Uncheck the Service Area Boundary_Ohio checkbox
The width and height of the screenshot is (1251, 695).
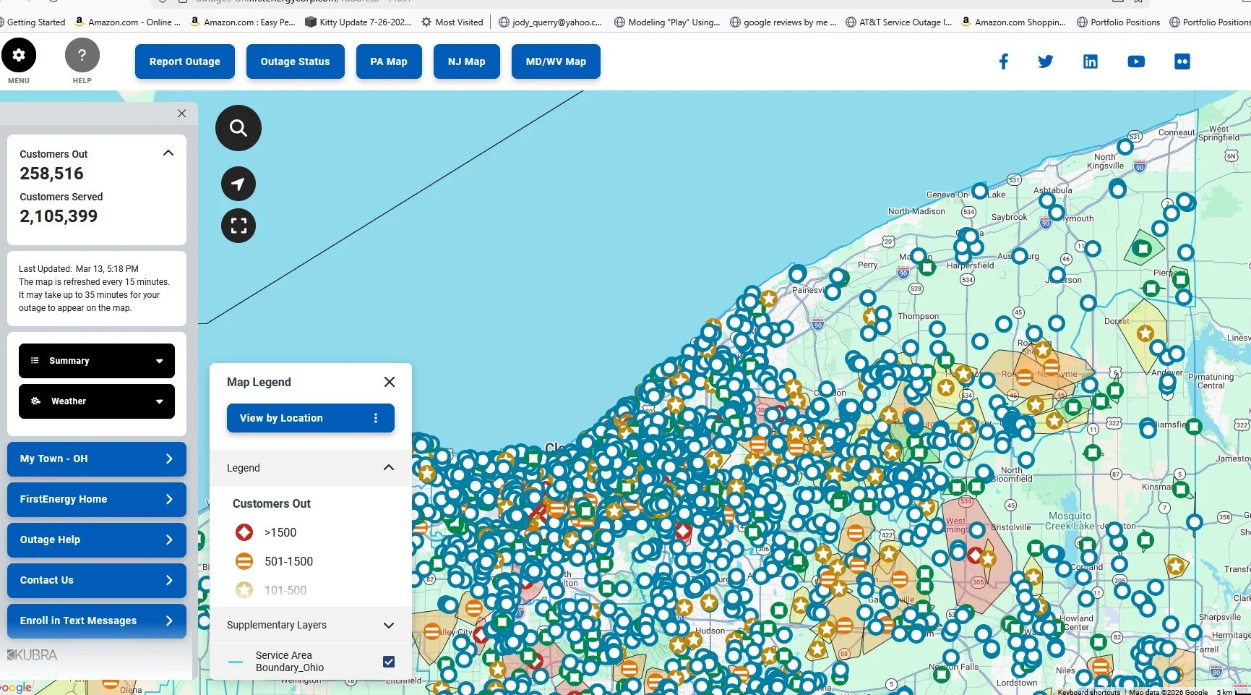point(389,662)
